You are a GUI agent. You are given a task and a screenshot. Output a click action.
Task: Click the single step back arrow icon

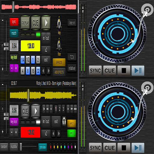(x=51, y=109)
